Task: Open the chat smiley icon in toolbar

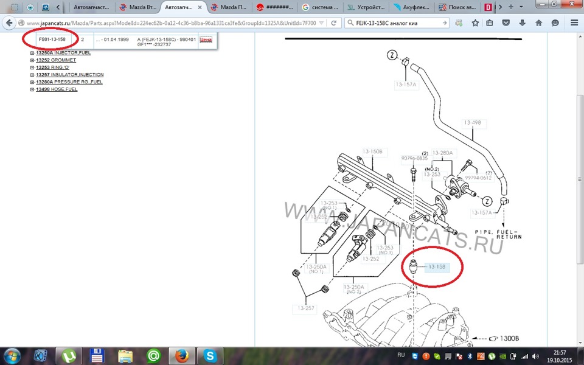Action: (555, 23)
